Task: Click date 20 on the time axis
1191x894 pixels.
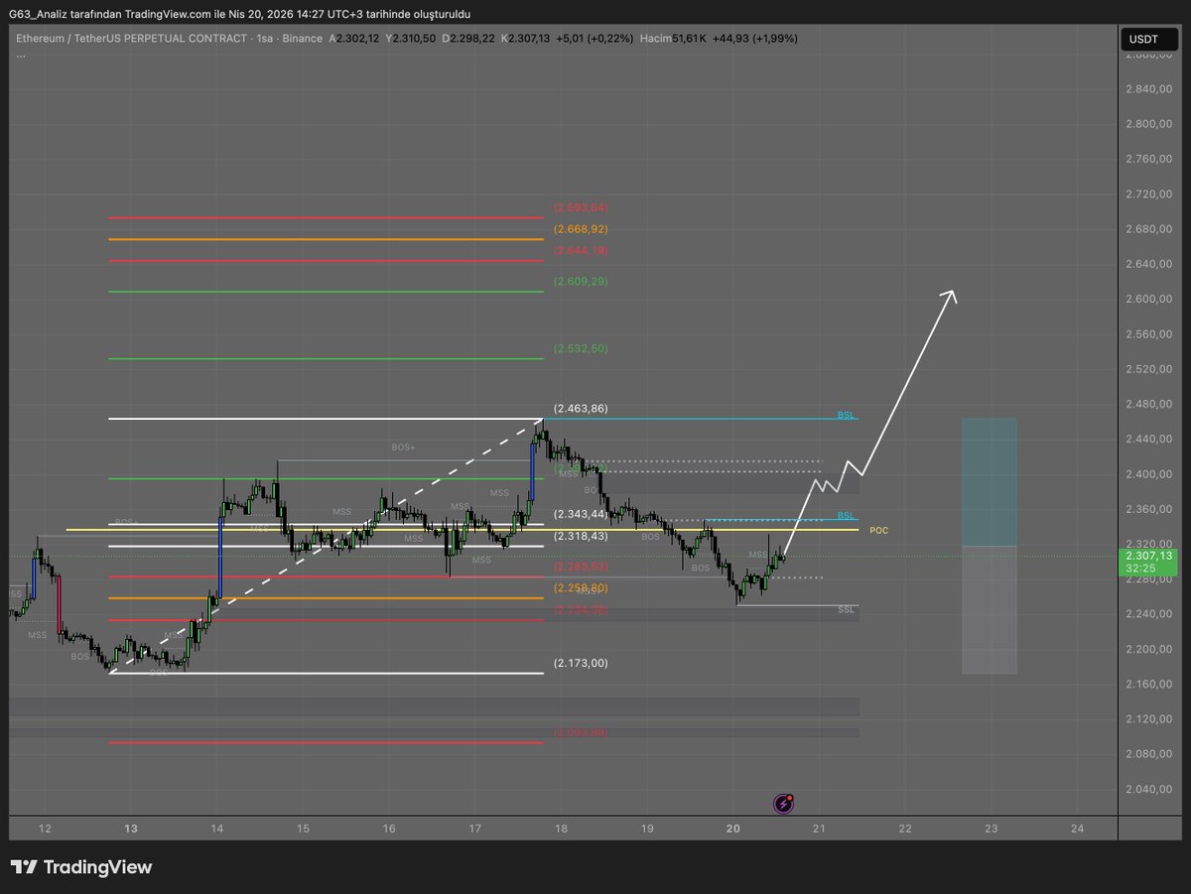Action: pos(733,829)
